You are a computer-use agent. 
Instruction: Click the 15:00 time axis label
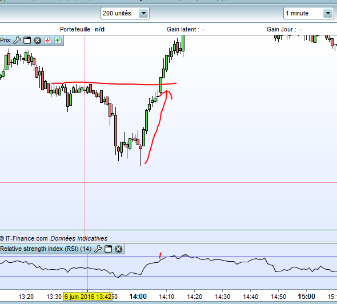coord(306,297)
